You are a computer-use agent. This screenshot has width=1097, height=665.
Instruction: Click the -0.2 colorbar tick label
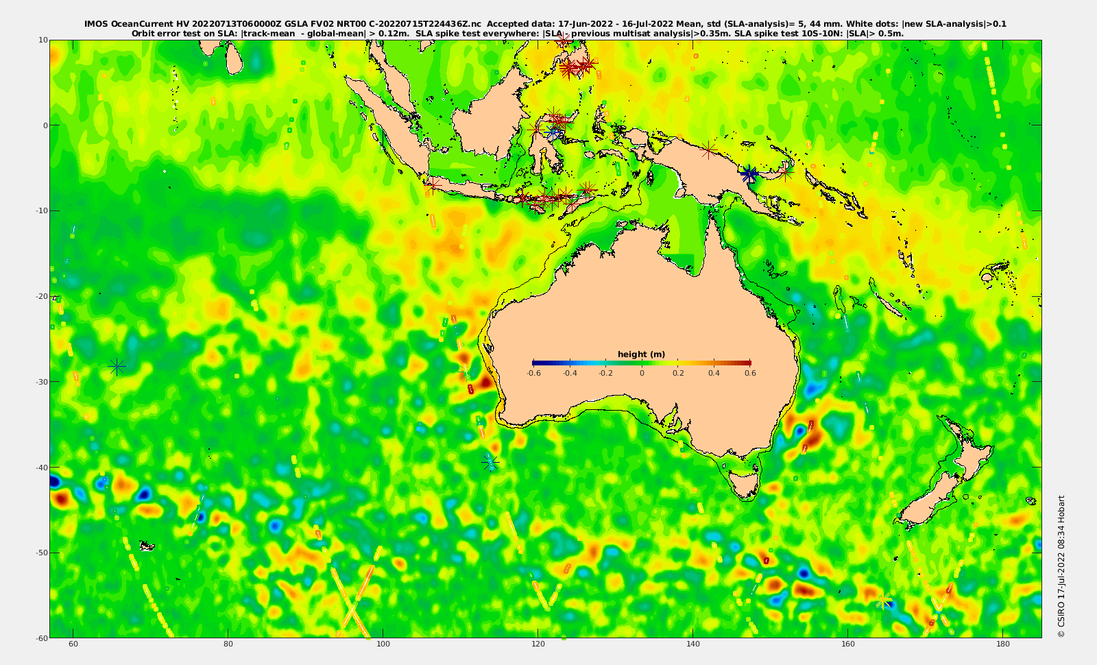605,374
